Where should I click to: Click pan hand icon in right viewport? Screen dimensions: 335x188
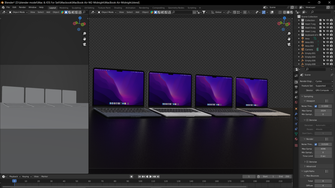289,39
